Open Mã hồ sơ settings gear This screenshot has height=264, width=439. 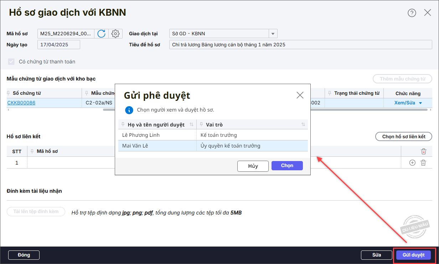[115, 34]
